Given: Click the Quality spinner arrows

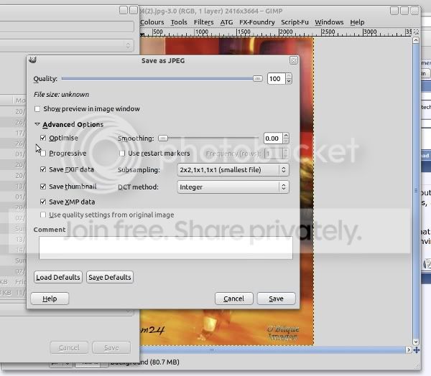Looking at the screenshot, I should tap(287, 79).
